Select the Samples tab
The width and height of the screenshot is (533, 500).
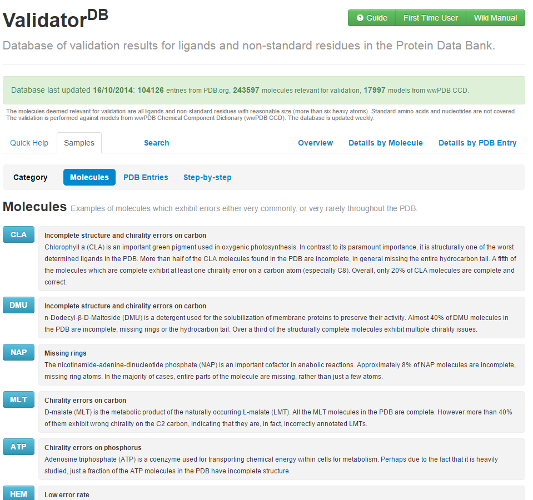(x=79, y=143)
